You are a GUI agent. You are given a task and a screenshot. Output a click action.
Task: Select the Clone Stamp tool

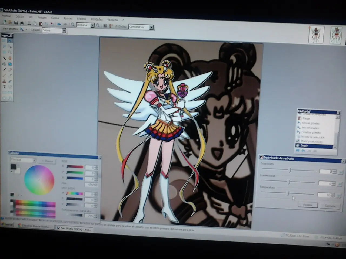pyautogui.click(x=4, y=81)
